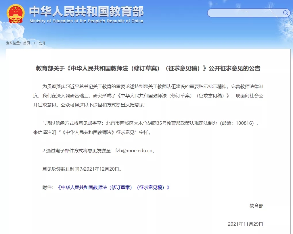
Task: Click the postal code 100816
Action: coord(244,123)
